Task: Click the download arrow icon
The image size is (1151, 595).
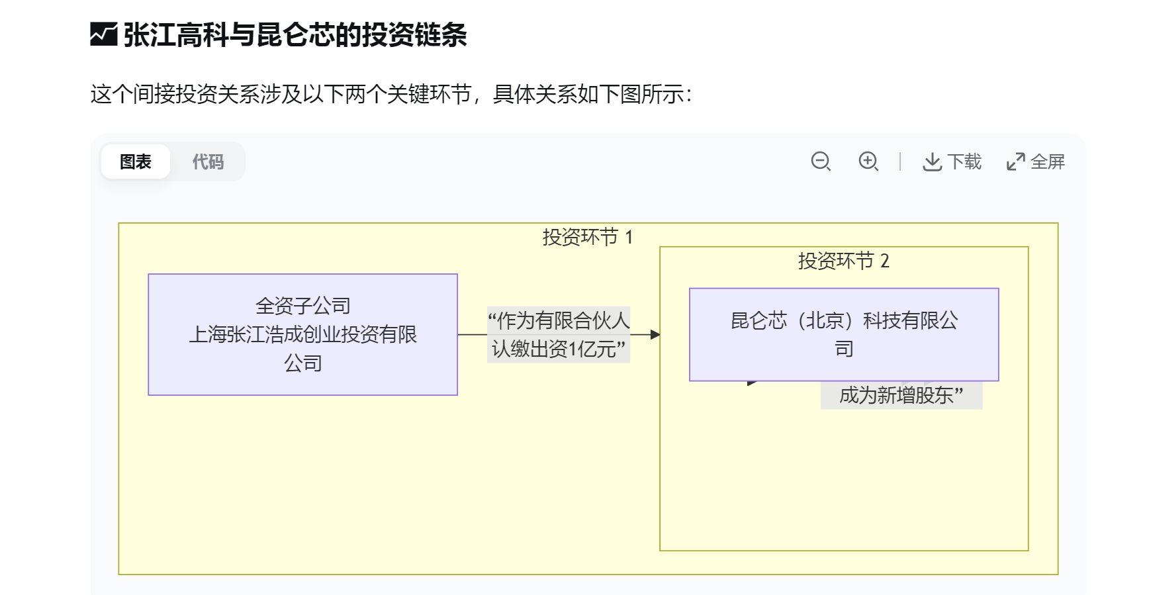Action: [932, 162]
